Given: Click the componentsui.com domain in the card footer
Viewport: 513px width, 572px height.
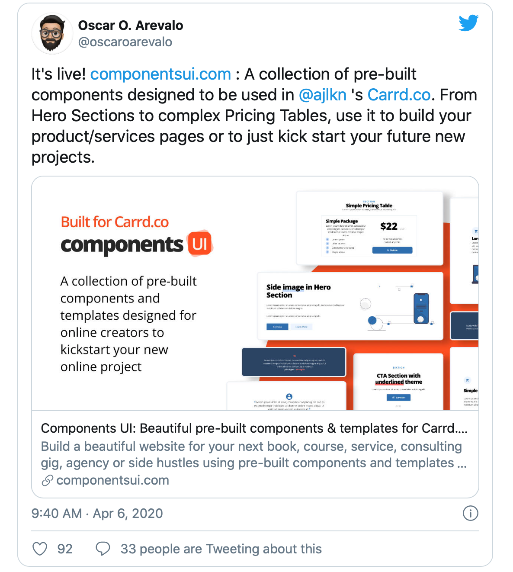Looking at the screenshot, I should click(x=112, y=480).
